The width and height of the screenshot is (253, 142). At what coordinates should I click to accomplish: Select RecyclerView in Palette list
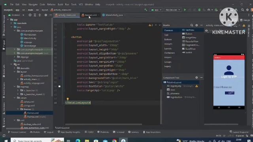pyautogui.click(x=190, y=41)
